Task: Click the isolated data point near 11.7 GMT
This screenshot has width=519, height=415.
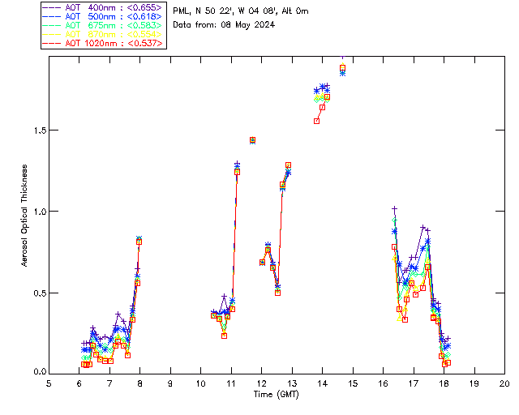Action: 252,140
